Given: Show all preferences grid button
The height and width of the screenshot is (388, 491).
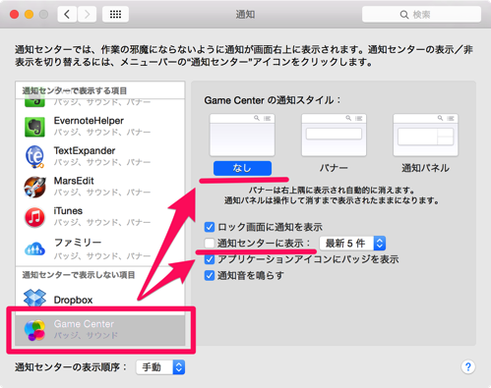Looking at the screenshot, I should pos(115,14).
